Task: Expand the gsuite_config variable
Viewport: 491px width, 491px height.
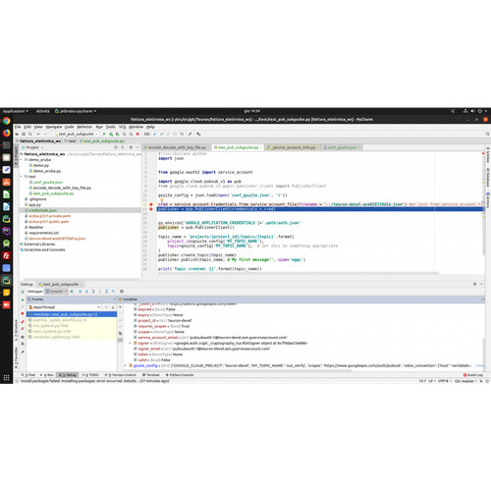Action: [125, 365]
